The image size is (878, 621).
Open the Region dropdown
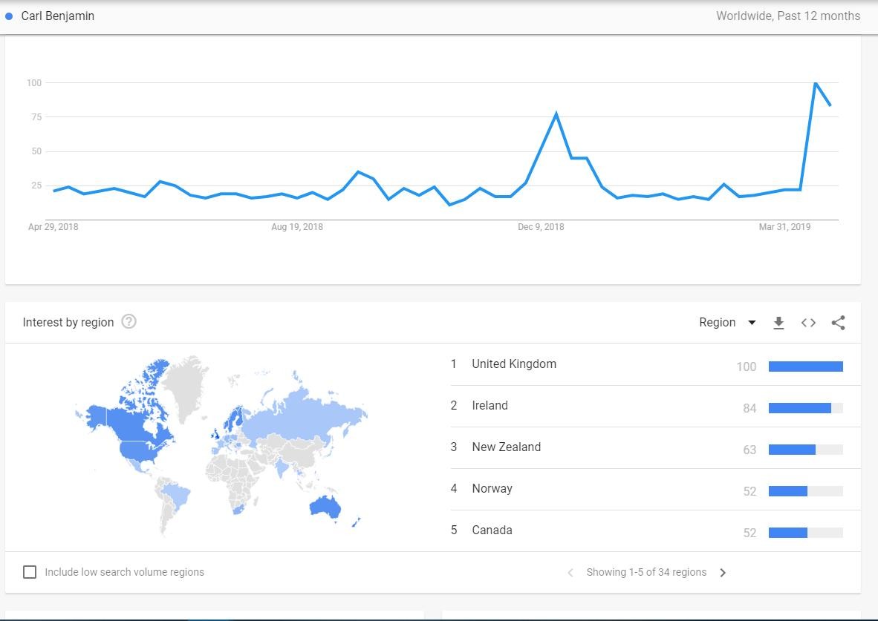pyautogui.click(x=718, y=323)
